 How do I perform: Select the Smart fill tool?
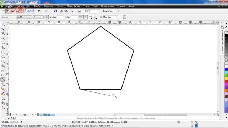tap(3, 47)
